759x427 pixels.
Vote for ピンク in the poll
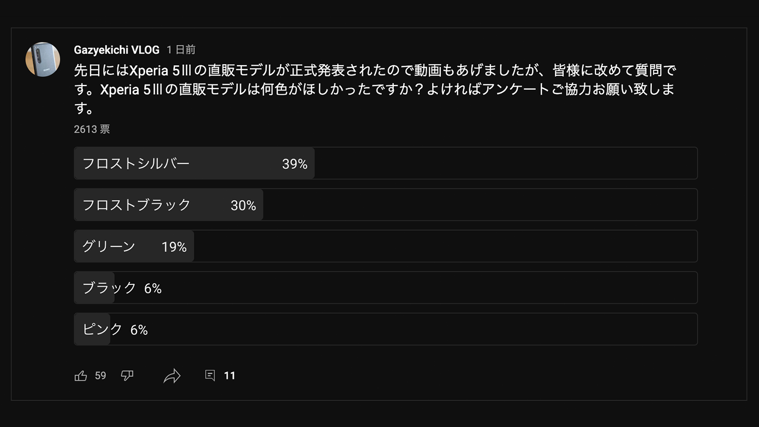coord(102,329)
